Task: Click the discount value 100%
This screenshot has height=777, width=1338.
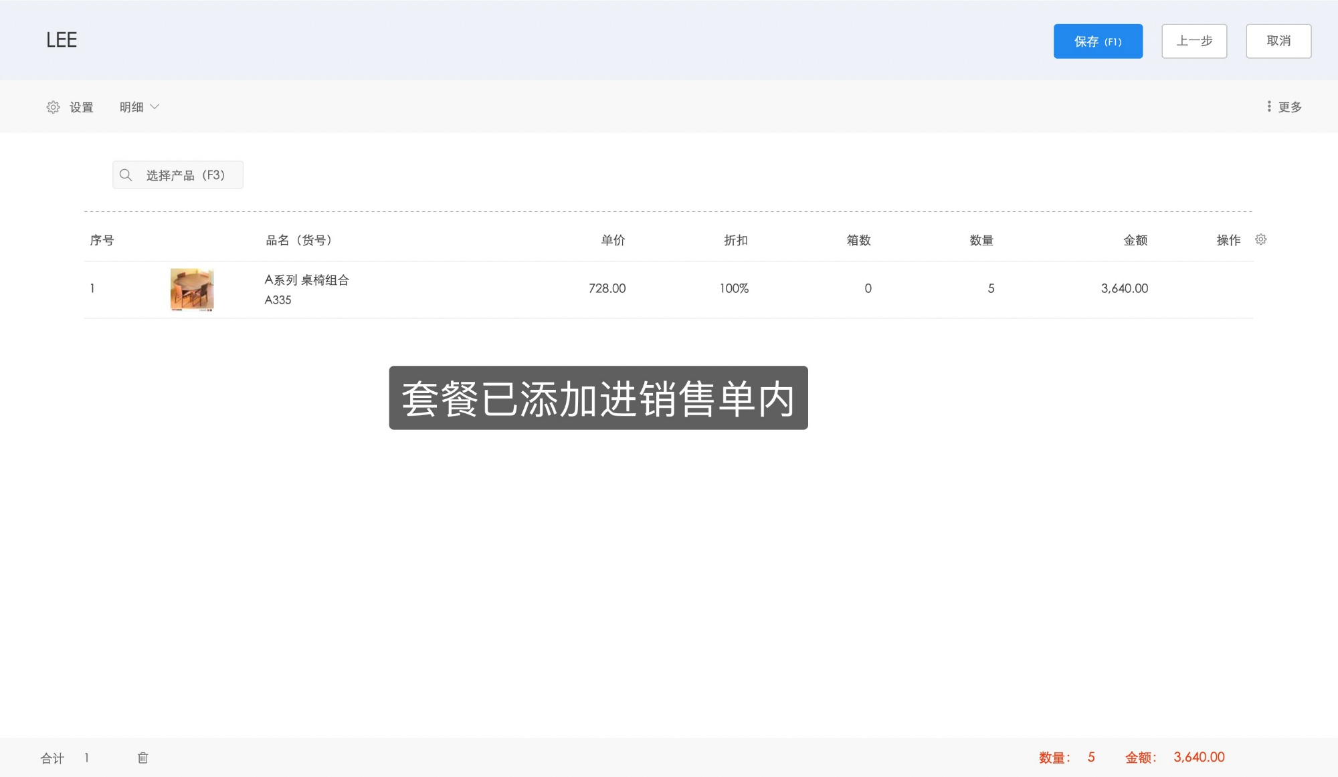Action: click(x=734, y=288)
